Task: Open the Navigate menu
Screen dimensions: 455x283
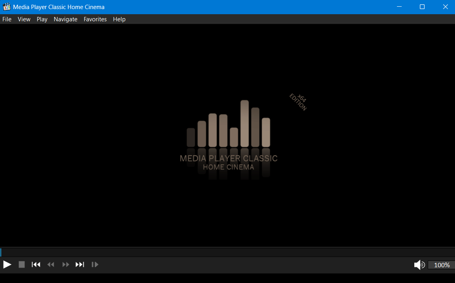Action: tap(66, 19)
